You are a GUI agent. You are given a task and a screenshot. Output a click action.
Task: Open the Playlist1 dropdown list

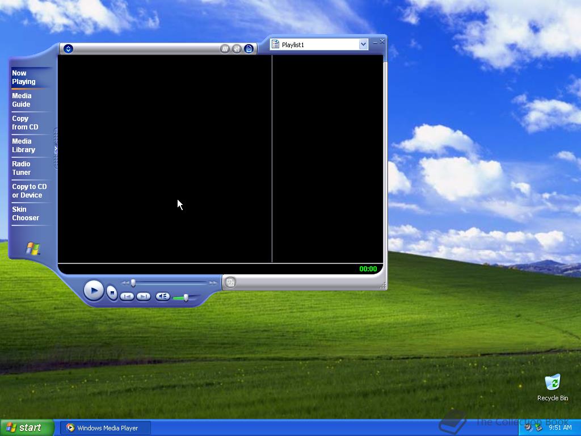pos(363,44)
